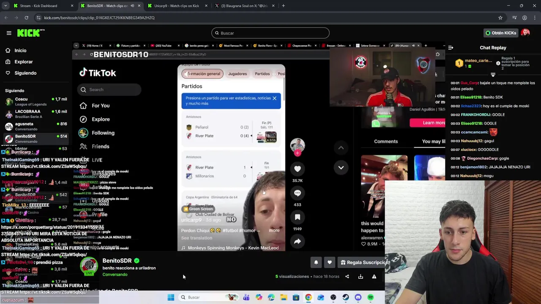The image size is (541, 304).
Task: Toggle the follow heart button
Action: tap(330, 262)
